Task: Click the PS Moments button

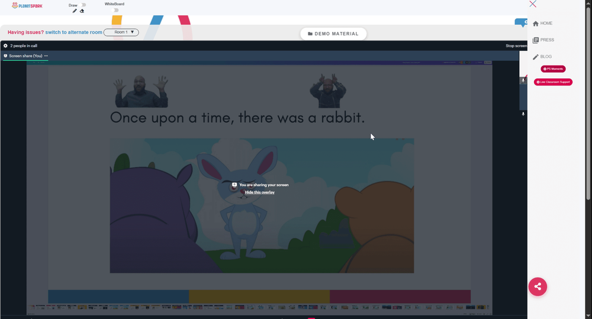Action: point(553,69)
